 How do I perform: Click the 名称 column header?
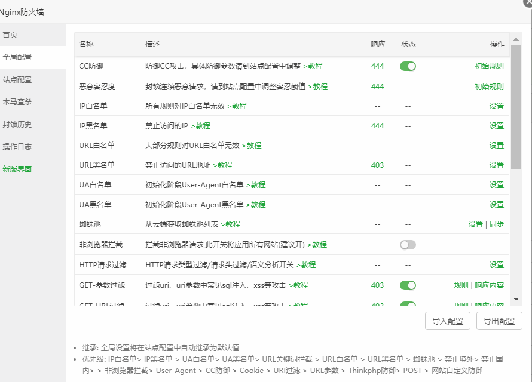[86, 44]
